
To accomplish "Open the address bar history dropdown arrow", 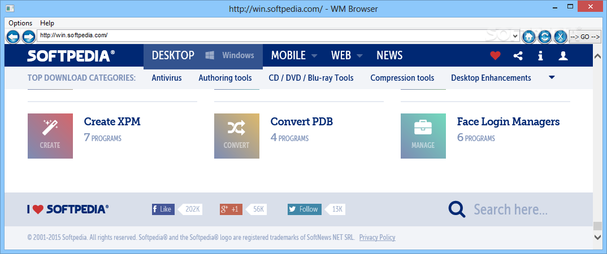I will coord(515,36).
